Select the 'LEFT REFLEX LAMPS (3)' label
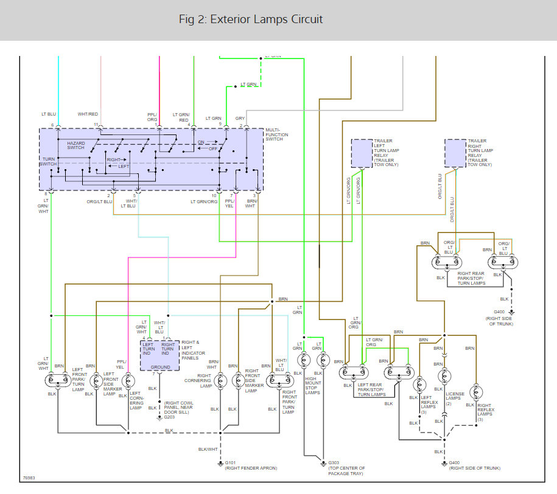557x494 pixels. click(x=430, y=405)
